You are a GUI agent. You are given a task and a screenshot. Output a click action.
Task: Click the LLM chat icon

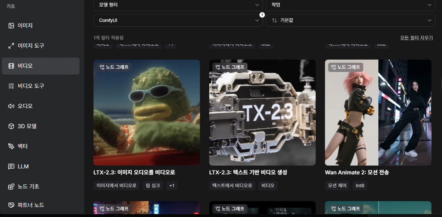(x=11, y=166)
